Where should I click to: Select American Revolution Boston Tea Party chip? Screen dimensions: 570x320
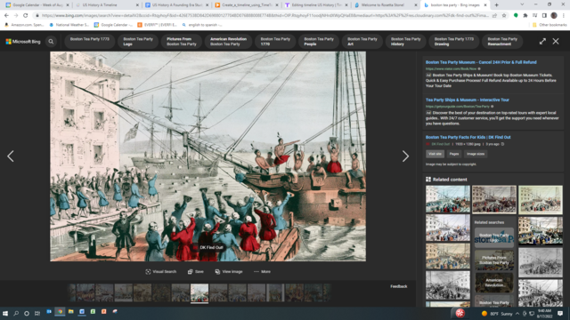(x=228, y=42)
